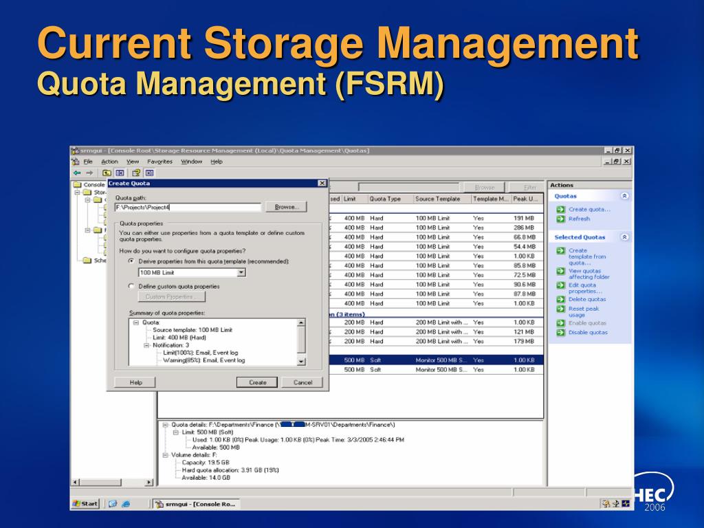Select the Console root folder icon in tree
This screenshot has height=528, width=704.
77,184
